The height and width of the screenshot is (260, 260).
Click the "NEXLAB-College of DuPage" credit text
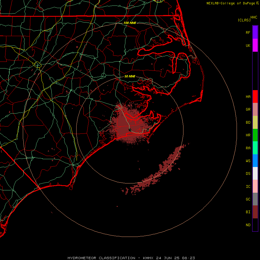pos(231,3)
